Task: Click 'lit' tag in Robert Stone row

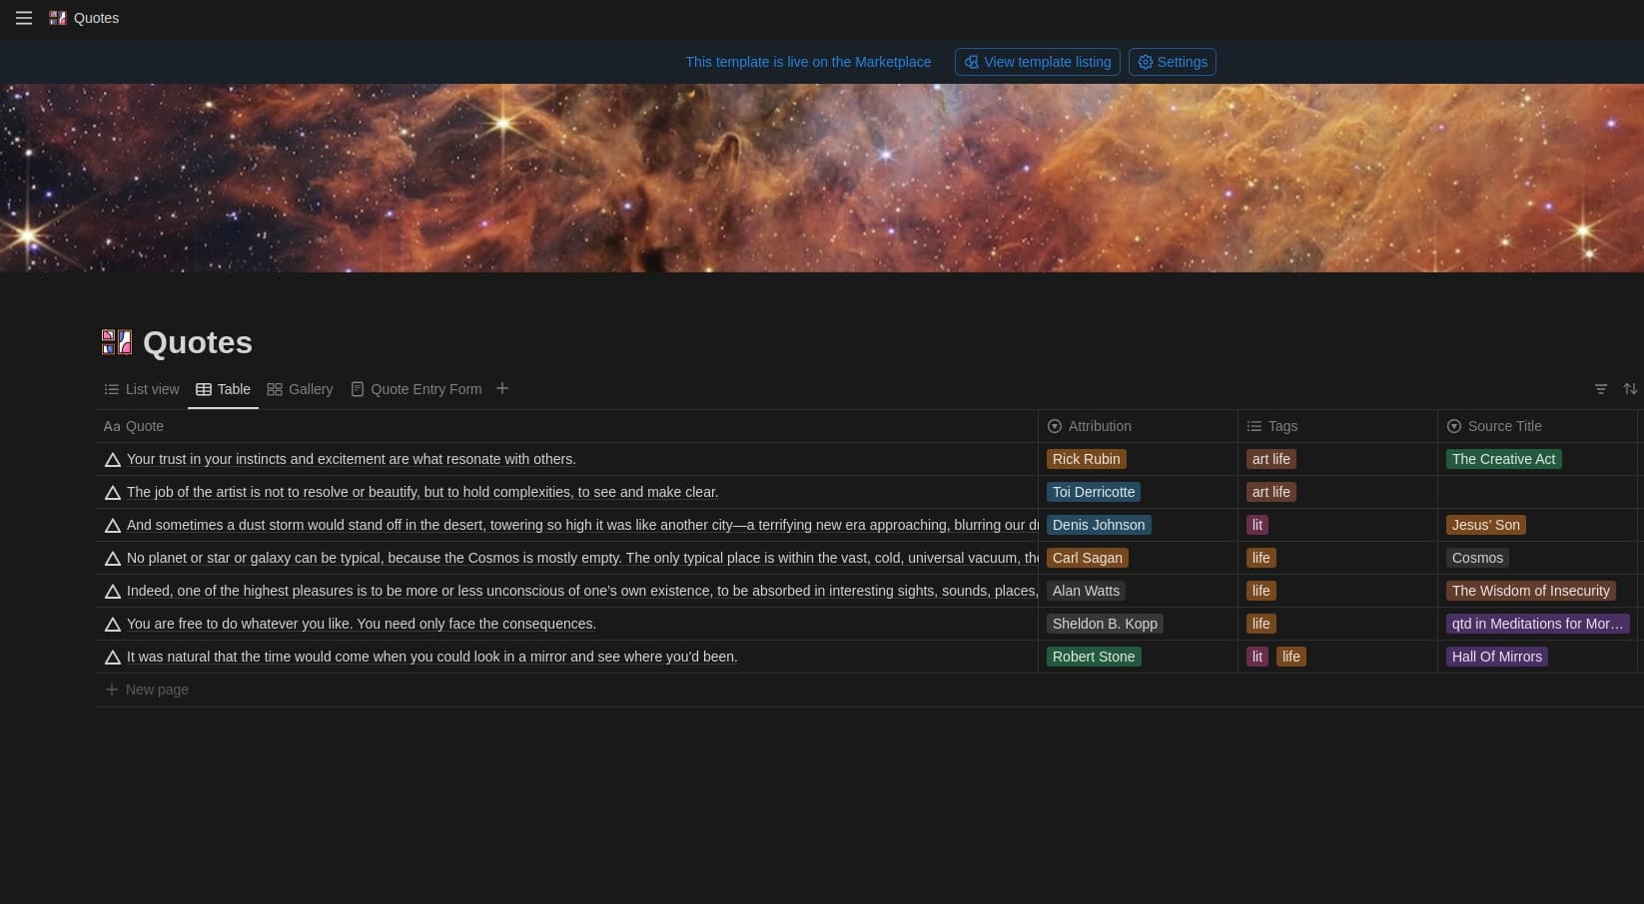Action: tap(1257, 657)
